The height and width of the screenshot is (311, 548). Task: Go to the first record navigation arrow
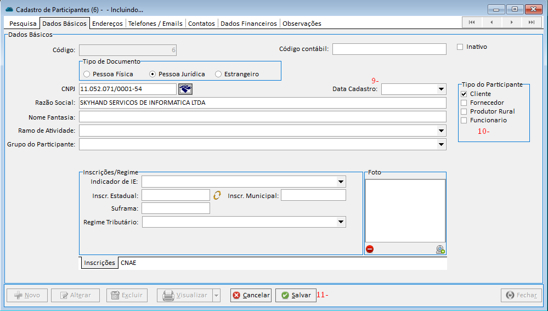click(471, 22)
